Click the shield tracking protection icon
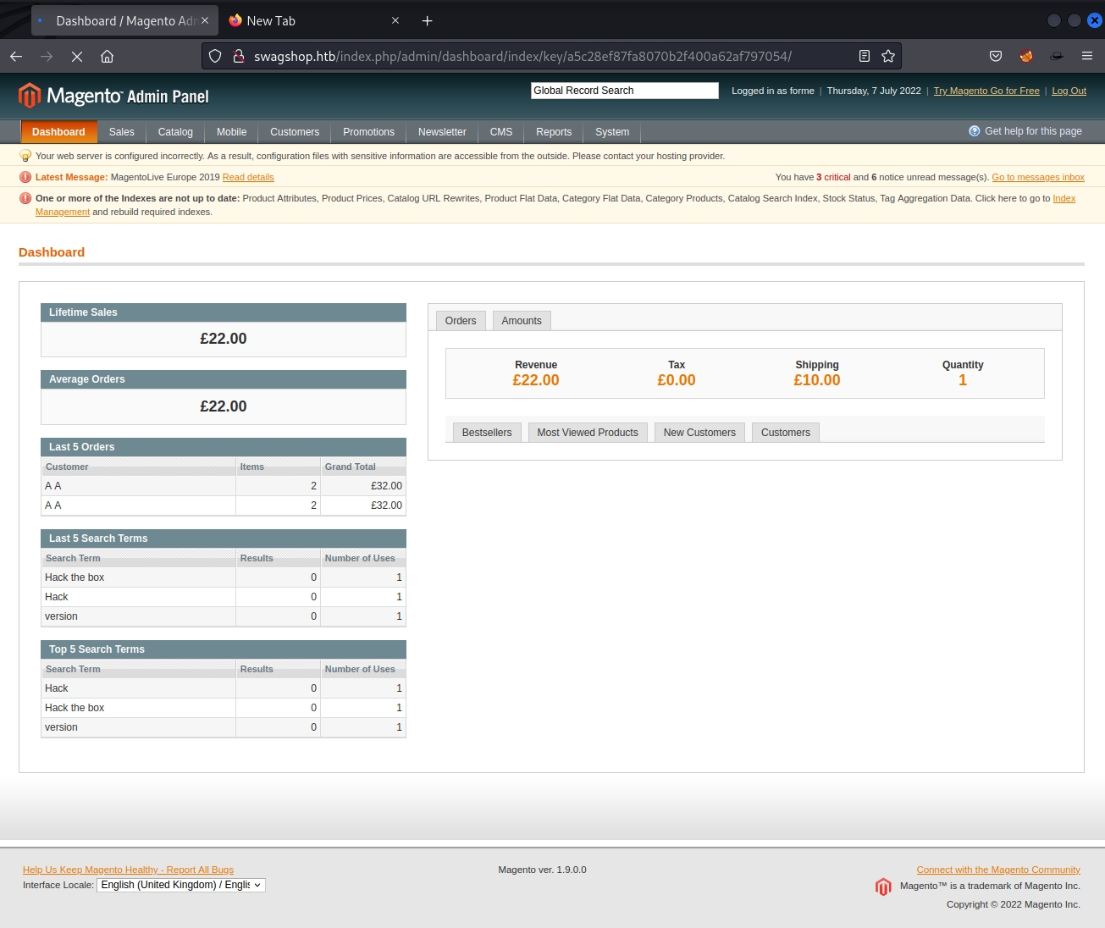The height and width of the screenshot is (928, 1105). pos(215,56)
